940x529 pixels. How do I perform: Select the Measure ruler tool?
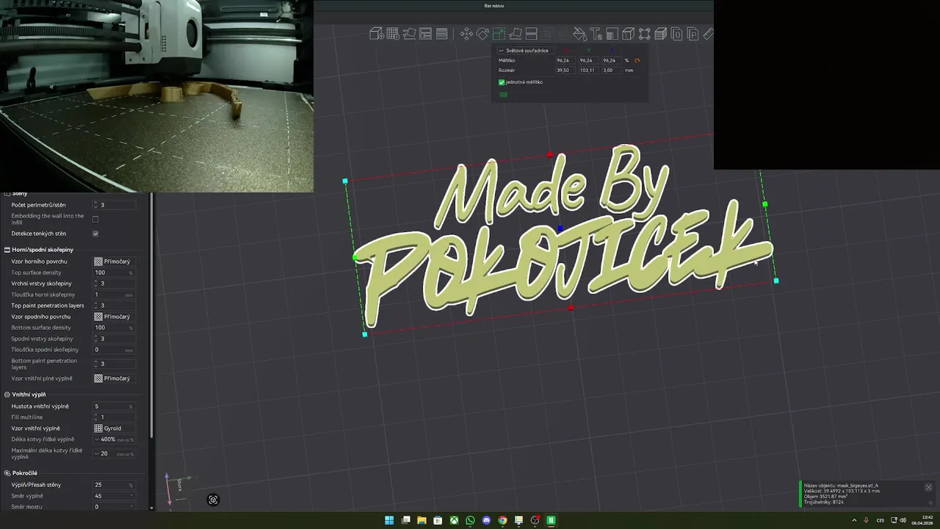click(x=708, y=34)
